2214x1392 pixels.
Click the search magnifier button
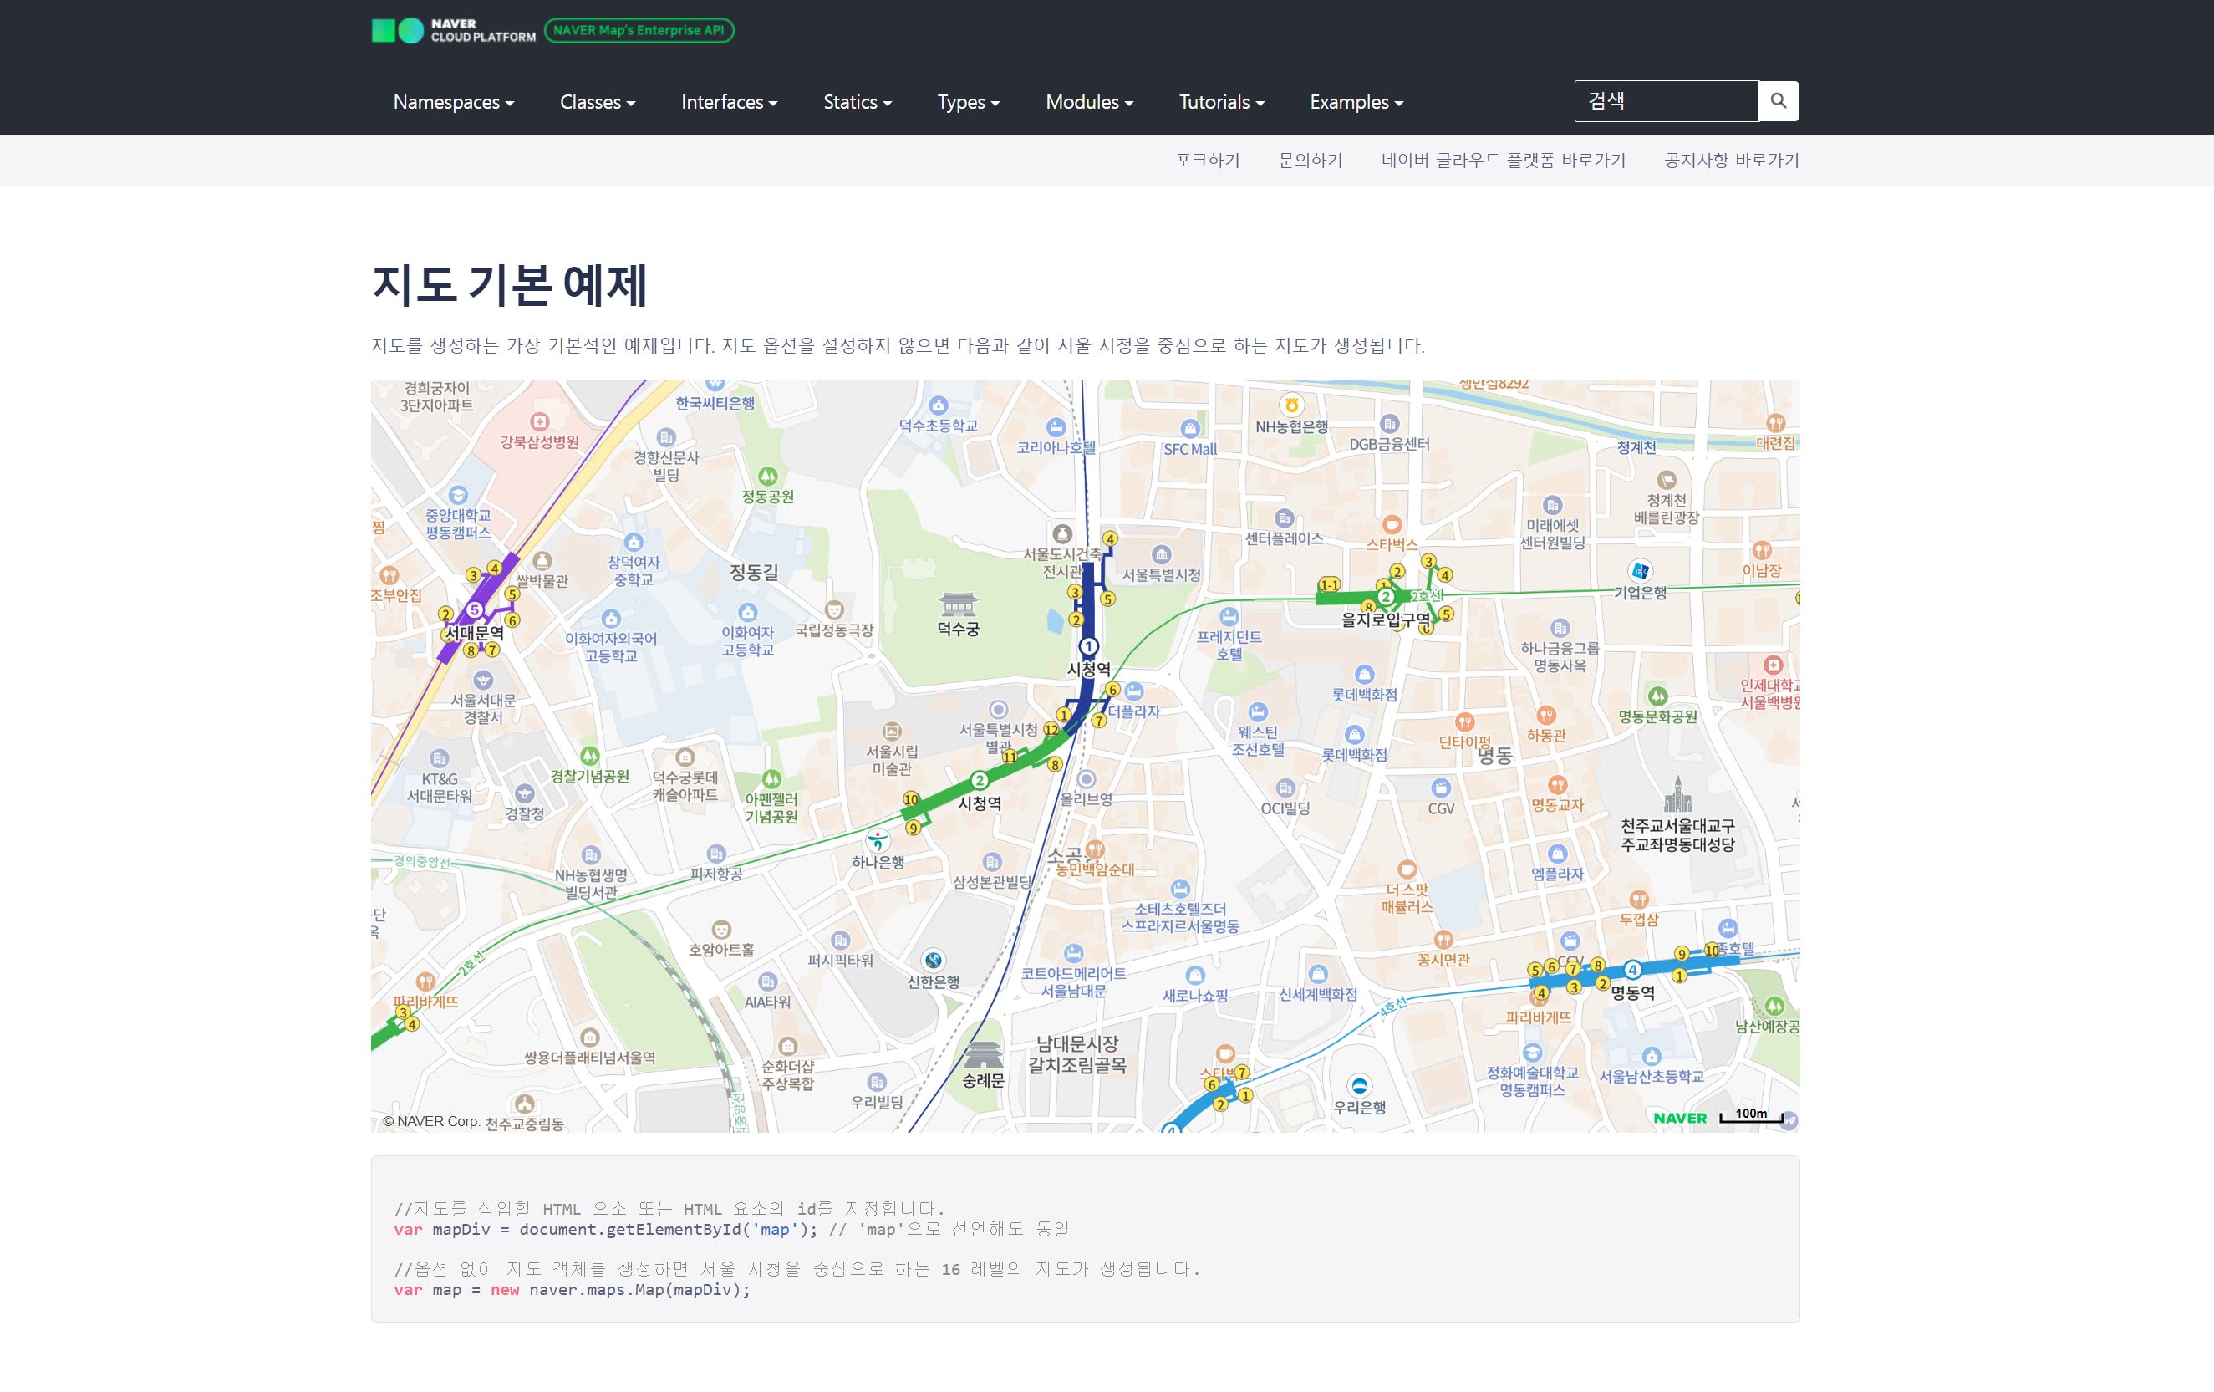coord(1779,101)
